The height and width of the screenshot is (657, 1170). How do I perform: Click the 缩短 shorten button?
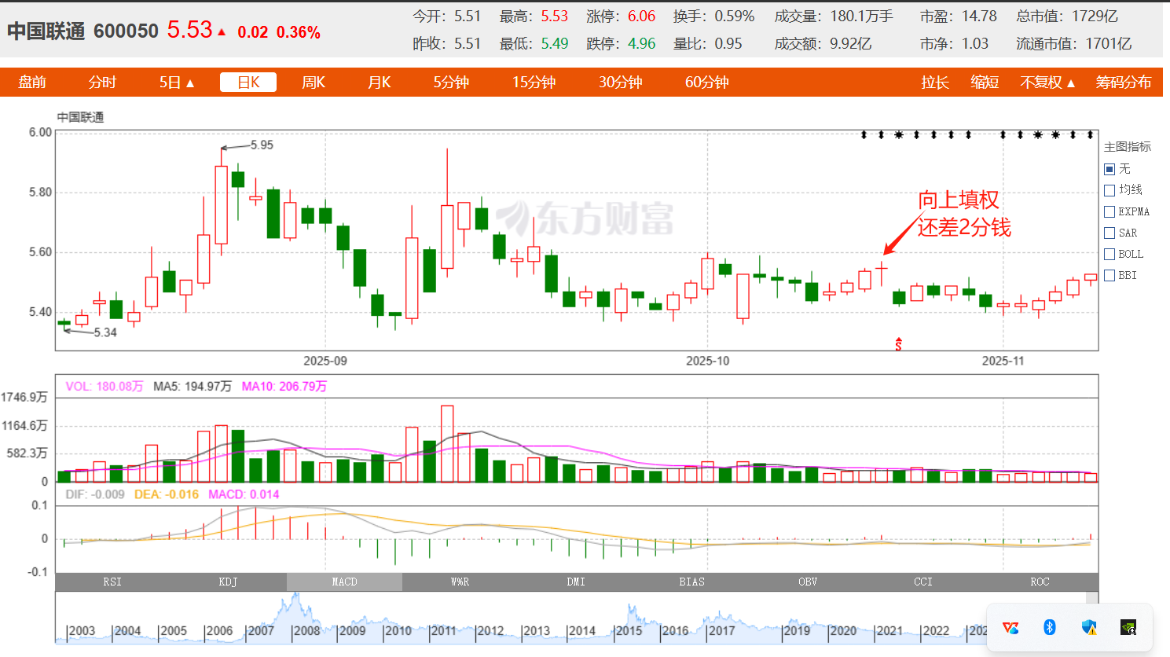[x=985, y=83]
